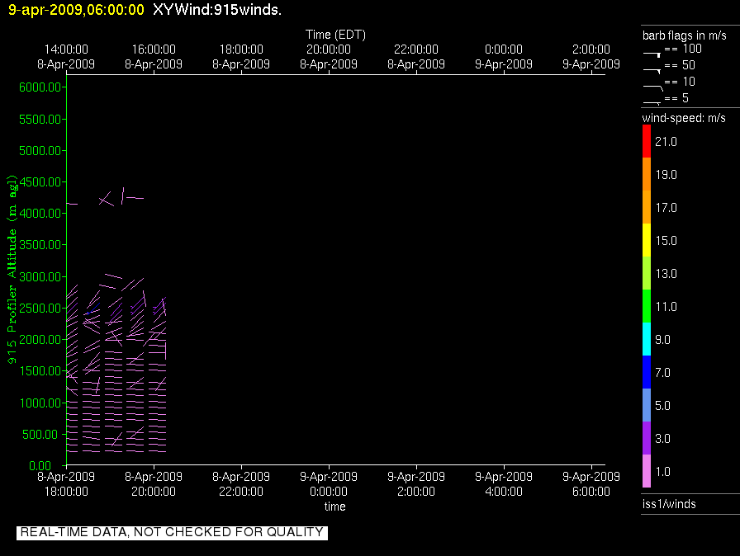Select the 20:00:00 8-Apr-2009 top axis label
This screenshot has height=556, width=740.
click(329, 57)
